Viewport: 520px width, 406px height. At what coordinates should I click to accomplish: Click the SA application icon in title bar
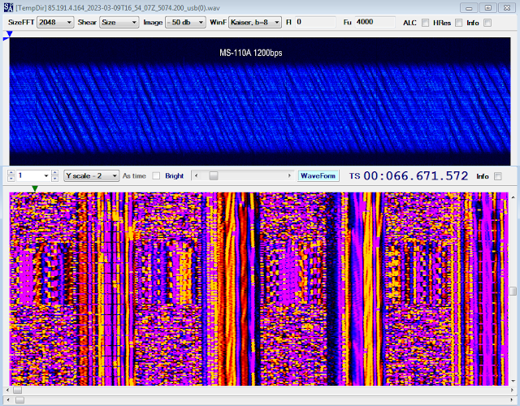click(9, 7)
